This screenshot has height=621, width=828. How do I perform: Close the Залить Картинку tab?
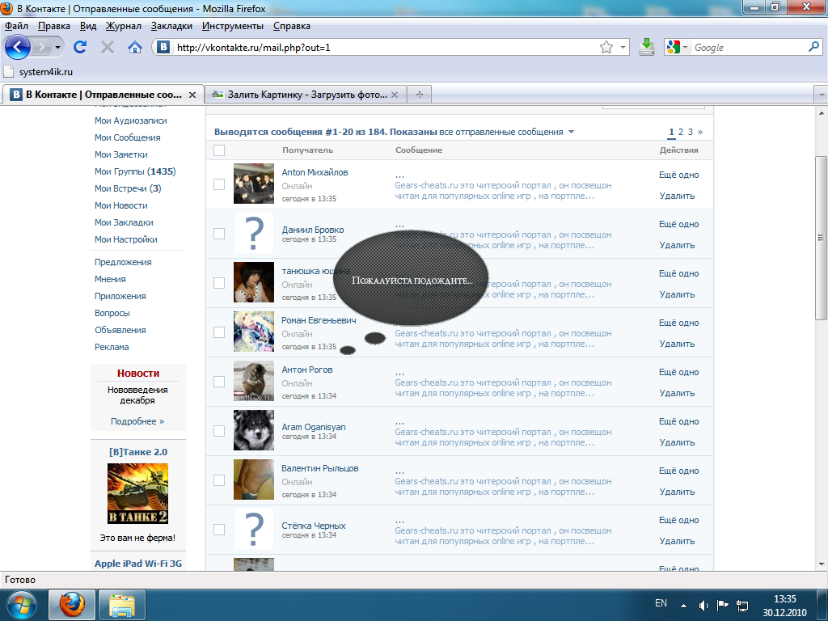[395, 95]
